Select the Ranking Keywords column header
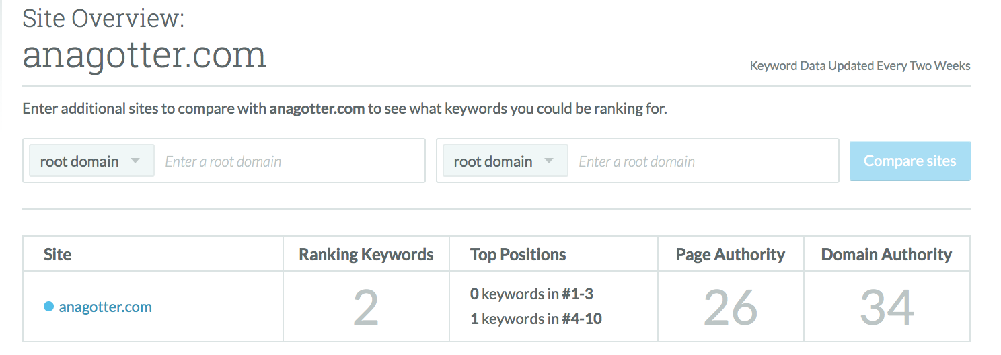This screenshot has width=1001, height=355. click(x=366, y=255)
